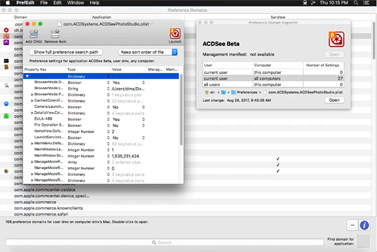Viewport: 377px width, 252px height.
Task: Click the red circular app icon beside ch.tr domain
Action: pos(6,30)
